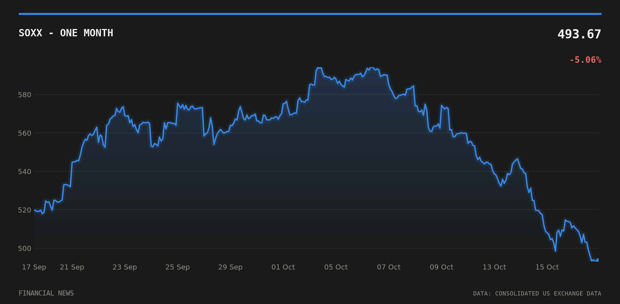The image size is (620, 304).
Task: Click the 05 Oct date label
Action: click(336, 267)
